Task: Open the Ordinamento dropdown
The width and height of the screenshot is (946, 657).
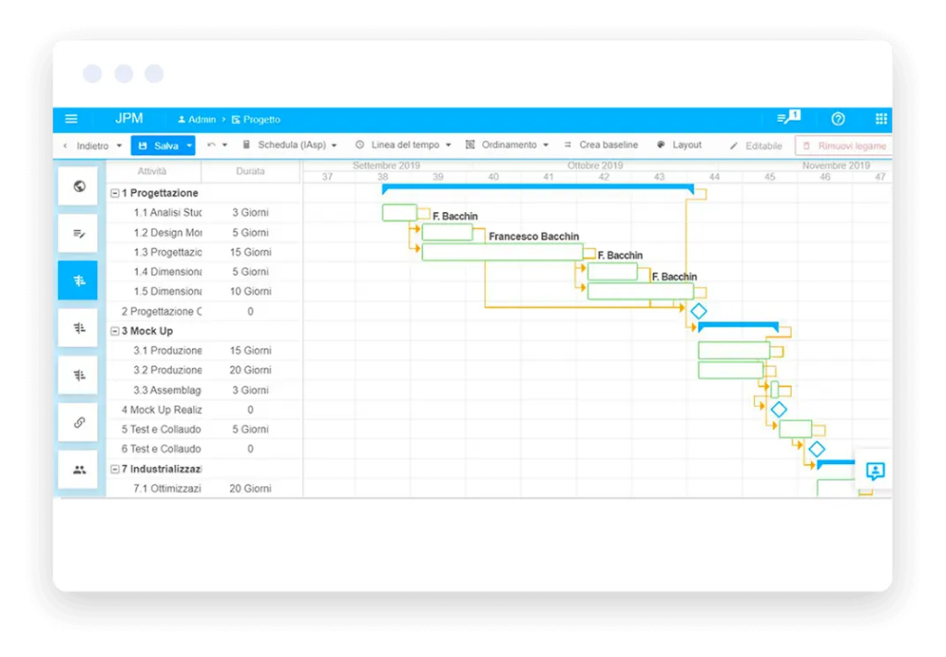Action: [x=507, y=146]
